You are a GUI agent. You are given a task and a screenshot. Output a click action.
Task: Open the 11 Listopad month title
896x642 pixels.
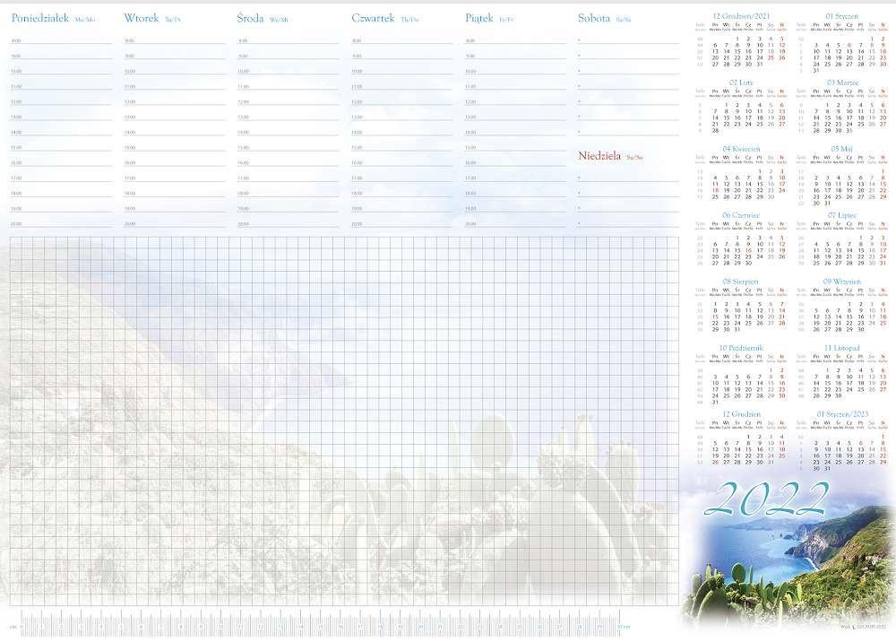842,347
